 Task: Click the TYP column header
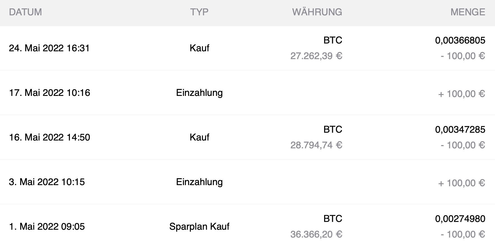click(199, 12)
